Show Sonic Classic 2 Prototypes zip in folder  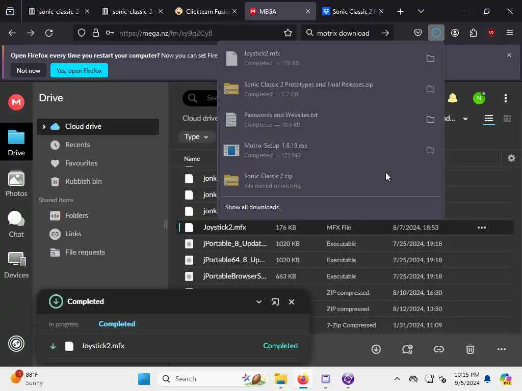tap(430, 89)
